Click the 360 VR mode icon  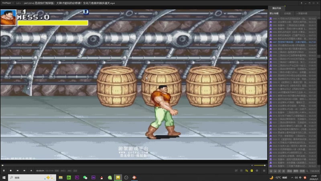(236, 171)
